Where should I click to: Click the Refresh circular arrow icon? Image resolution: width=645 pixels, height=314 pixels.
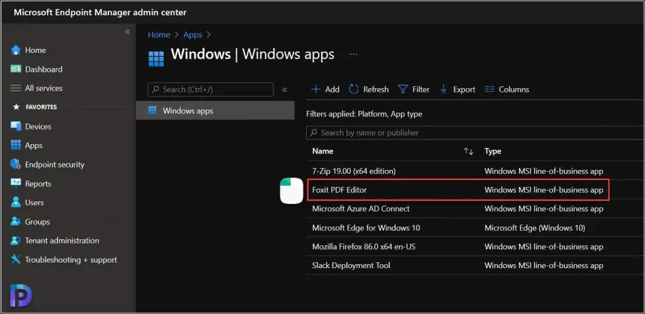click(354, 89)
